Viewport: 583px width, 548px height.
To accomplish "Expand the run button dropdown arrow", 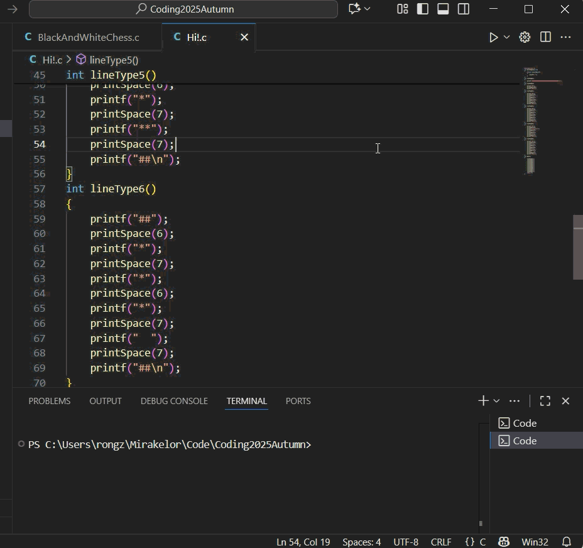I will point(506,38).
